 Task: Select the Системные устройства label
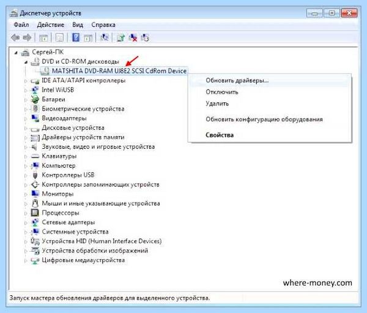click(75, 232)
